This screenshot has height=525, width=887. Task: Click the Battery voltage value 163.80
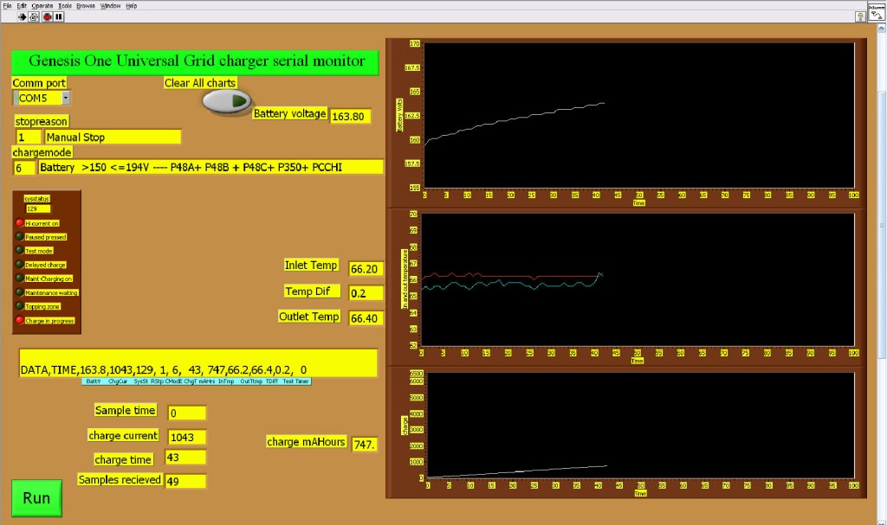(350, 117)
